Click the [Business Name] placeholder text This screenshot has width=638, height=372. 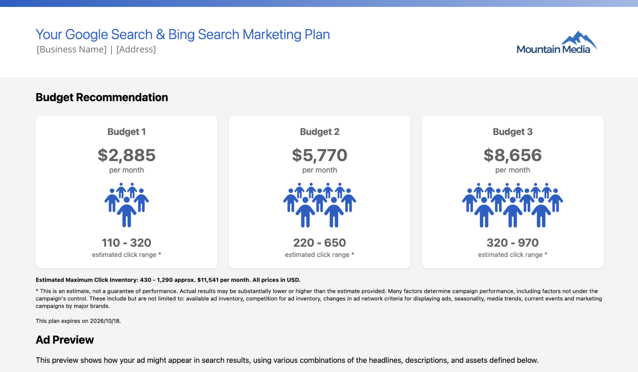[72, 50]
